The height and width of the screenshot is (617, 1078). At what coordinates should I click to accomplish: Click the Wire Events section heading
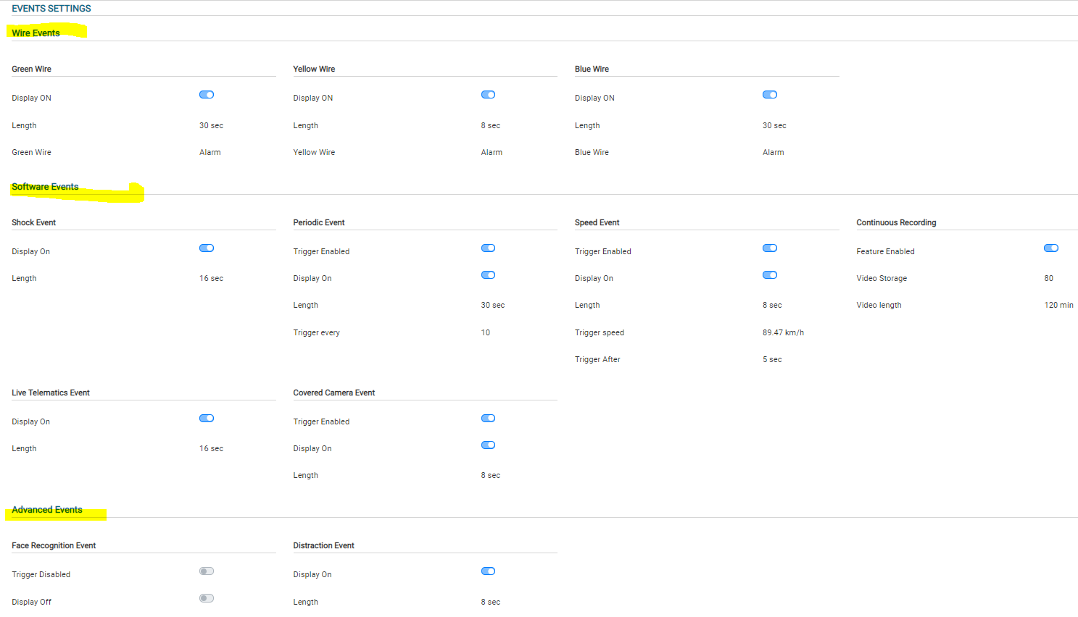(36, 33)
